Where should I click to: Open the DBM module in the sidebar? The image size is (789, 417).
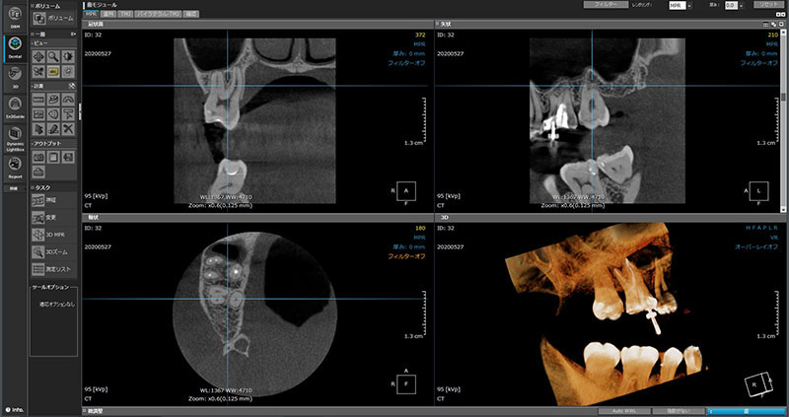tap(16, 17)
